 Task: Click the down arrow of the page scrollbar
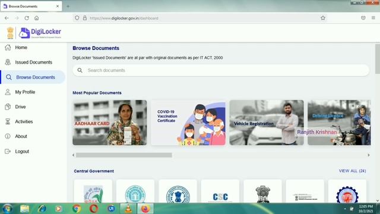point(378,201)
